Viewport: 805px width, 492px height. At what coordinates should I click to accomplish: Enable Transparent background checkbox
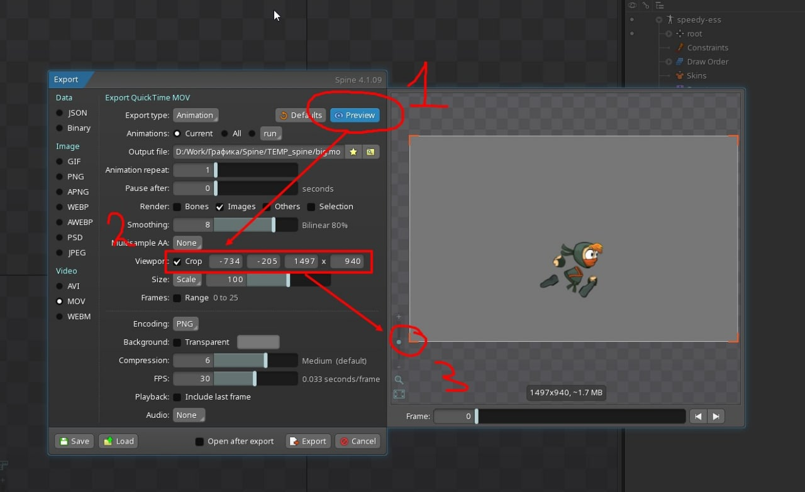pyautogui.click(x=177, y=342)
